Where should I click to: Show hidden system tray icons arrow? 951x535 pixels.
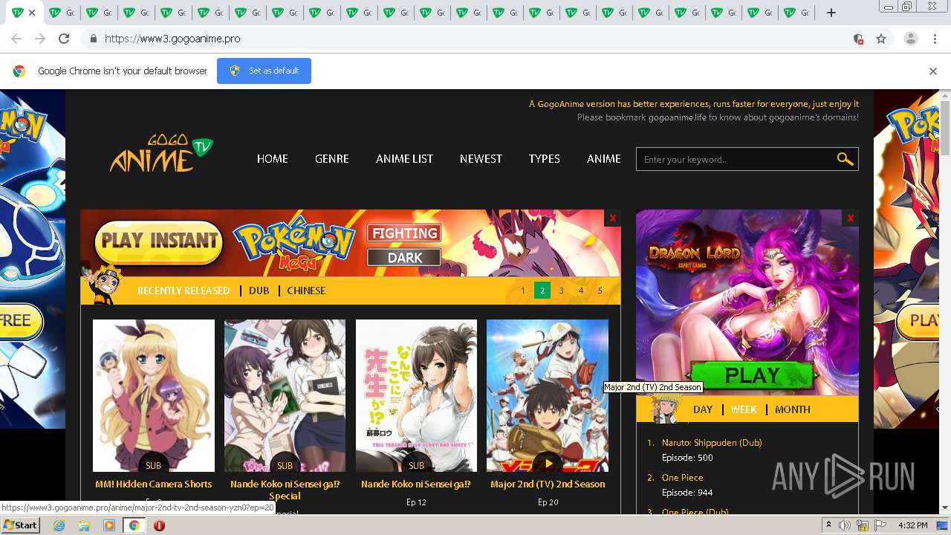point(828,525)
